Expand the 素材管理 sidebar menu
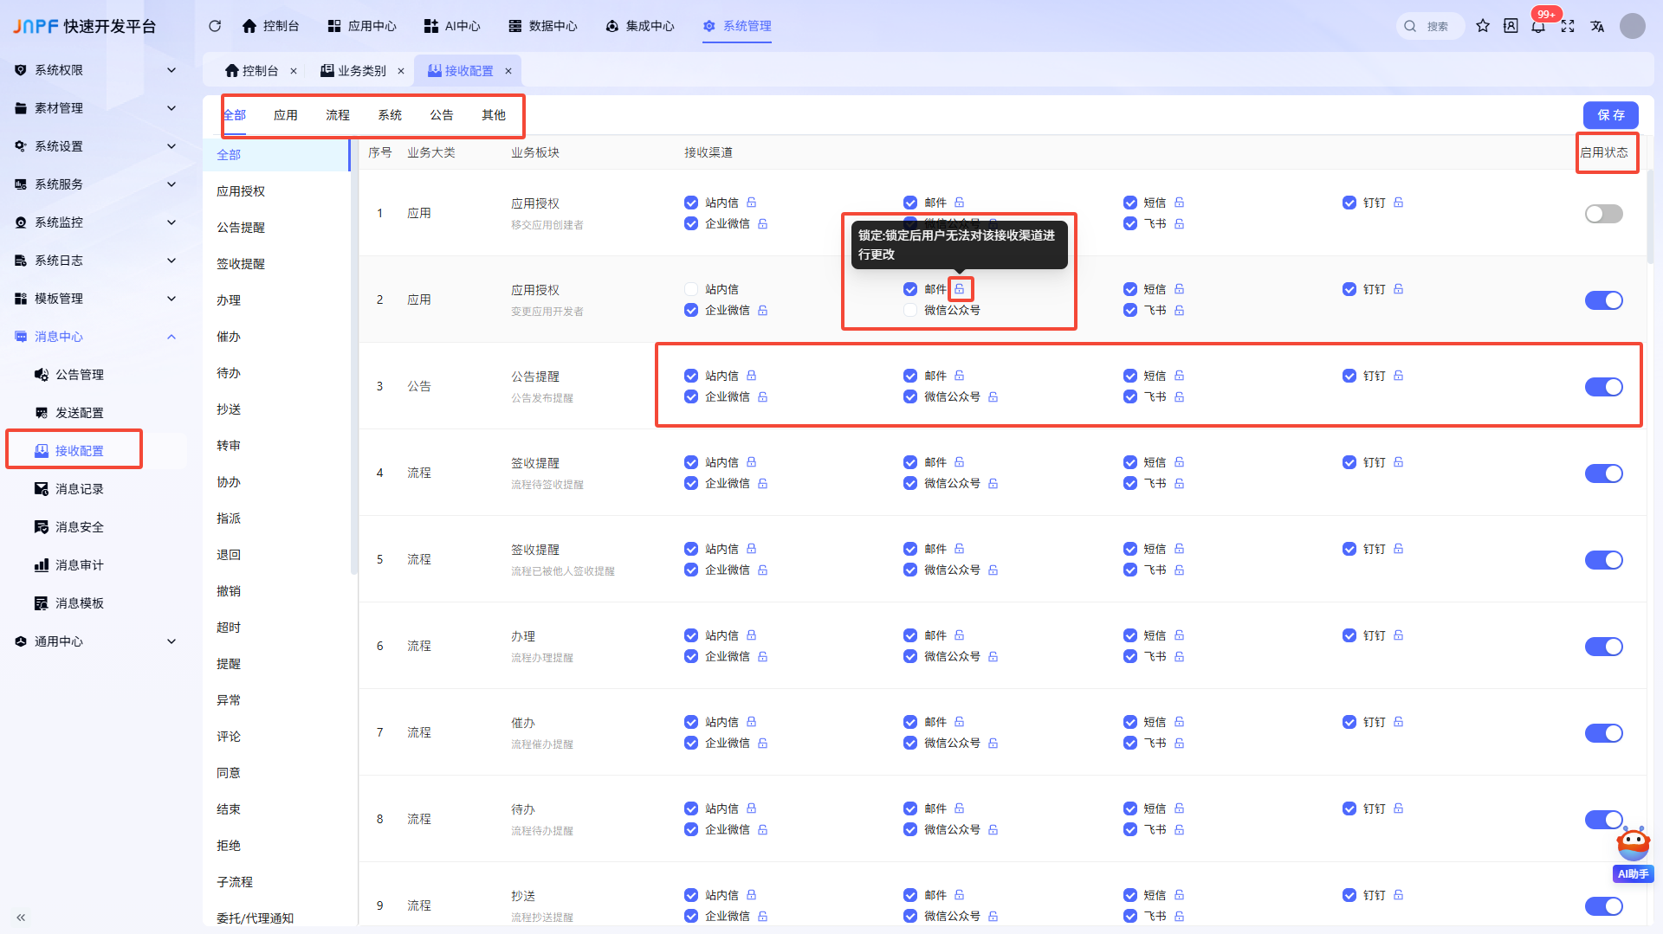Image resolution: width=1663 pixels, height=934 pixels. click(95, 108)
